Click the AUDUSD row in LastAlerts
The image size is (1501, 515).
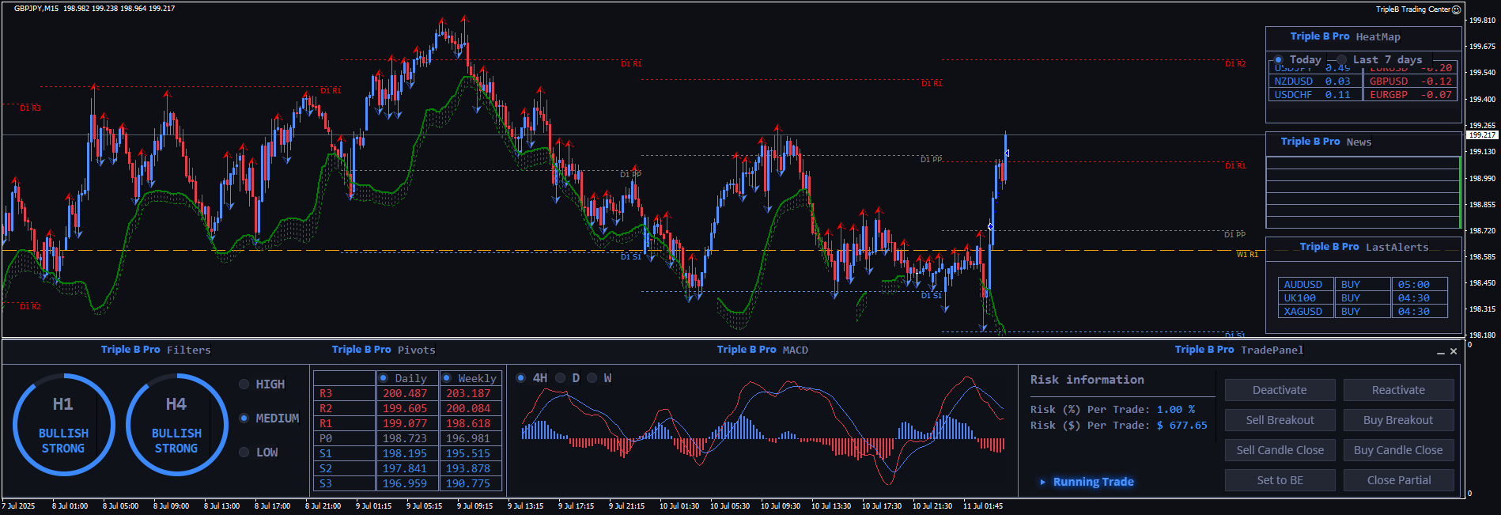tap(1303, 285)
